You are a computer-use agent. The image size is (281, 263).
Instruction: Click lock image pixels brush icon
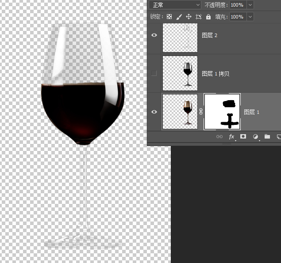pos(179,17)
